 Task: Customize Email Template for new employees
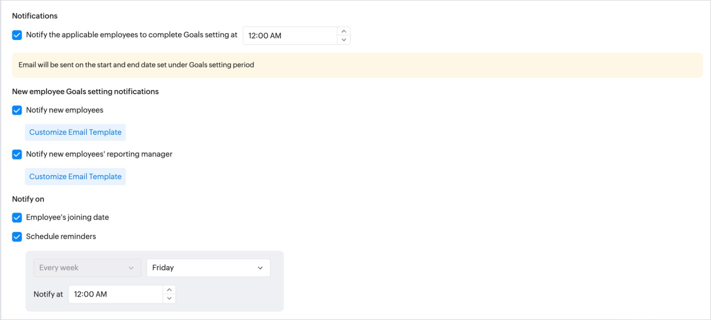tap(75, 132)
